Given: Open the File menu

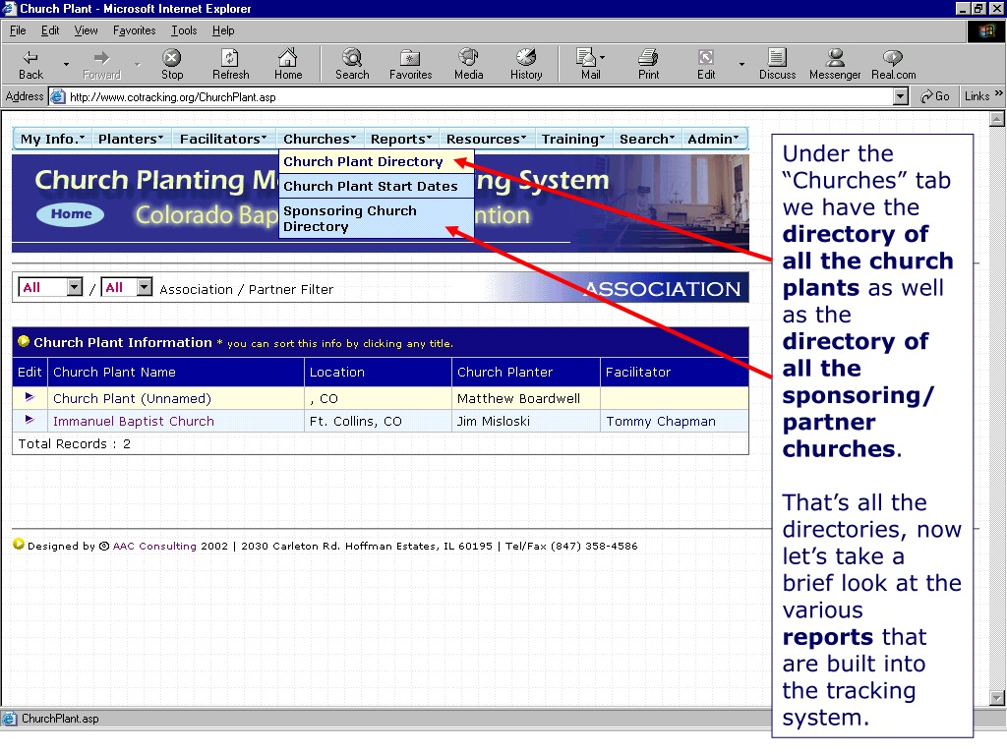Looking at the screenshot, I should [x=18, y=30].
